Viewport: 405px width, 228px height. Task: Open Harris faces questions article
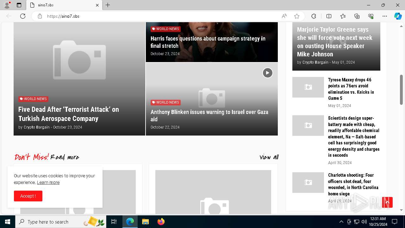point(208,42)
